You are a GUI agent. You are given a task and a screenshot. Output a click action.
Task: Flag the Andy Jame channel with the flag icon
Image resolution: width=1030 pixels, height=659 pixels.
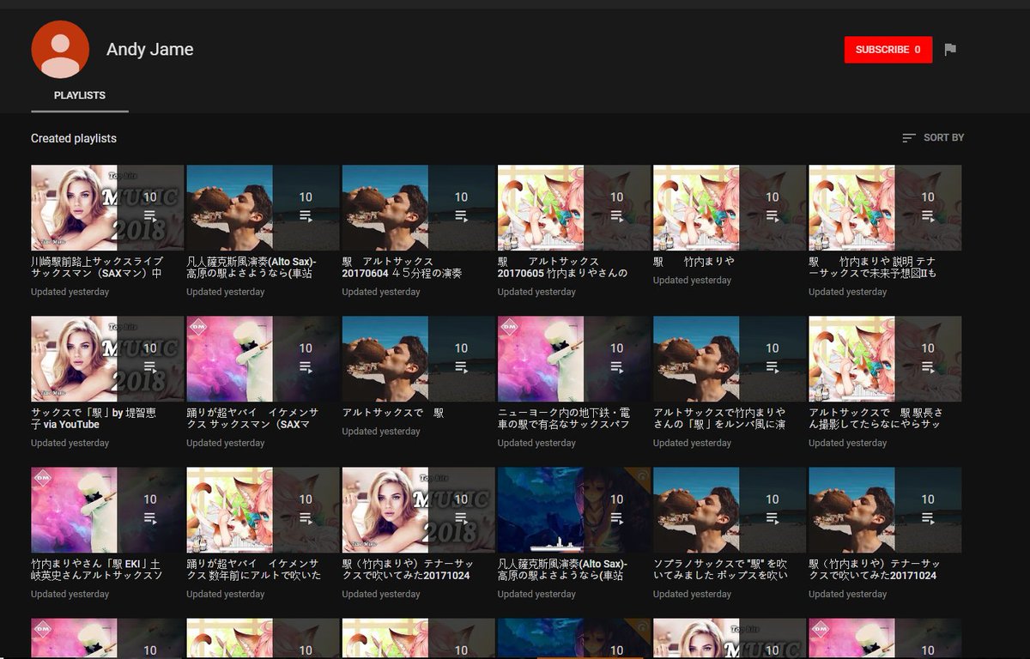click(x=950, y=50)
